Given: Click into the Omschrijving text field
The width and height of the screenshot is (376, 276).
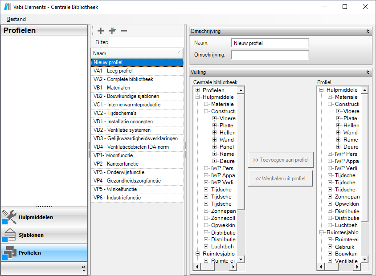Looking at the screenshot, I should click(270, 55).
